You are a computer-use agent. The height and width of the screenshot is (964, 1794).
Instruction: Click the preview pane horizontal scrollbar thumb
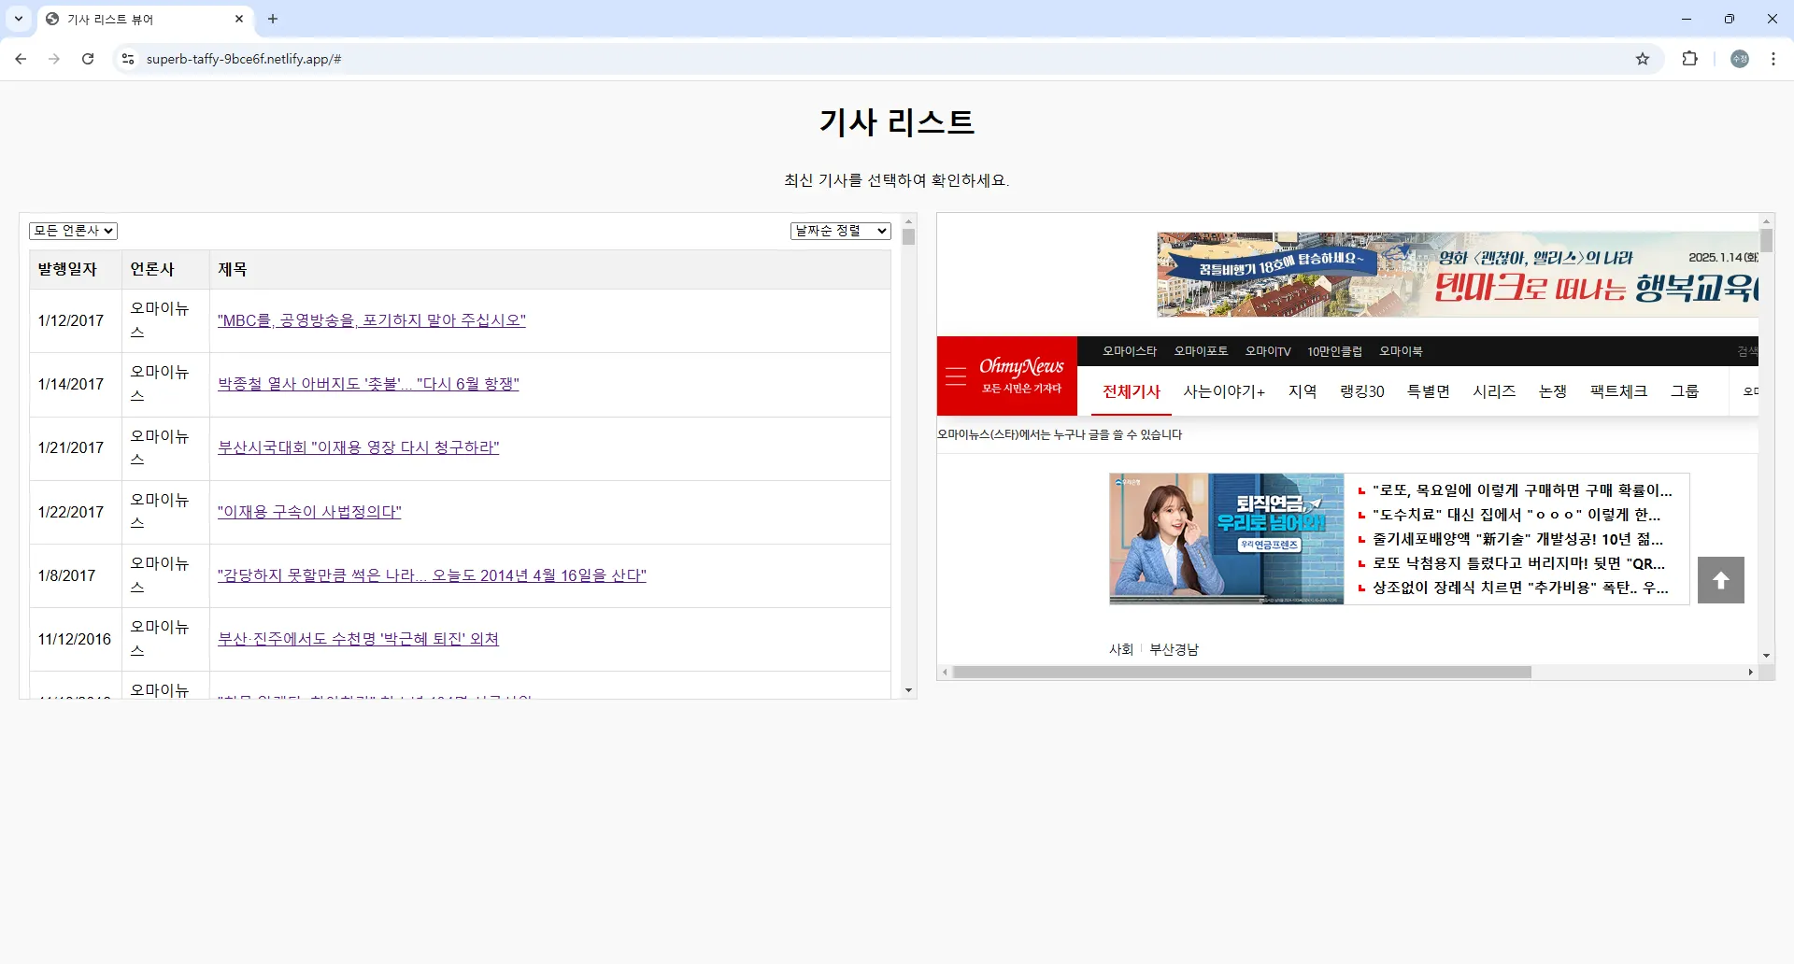coord(1242,672)
